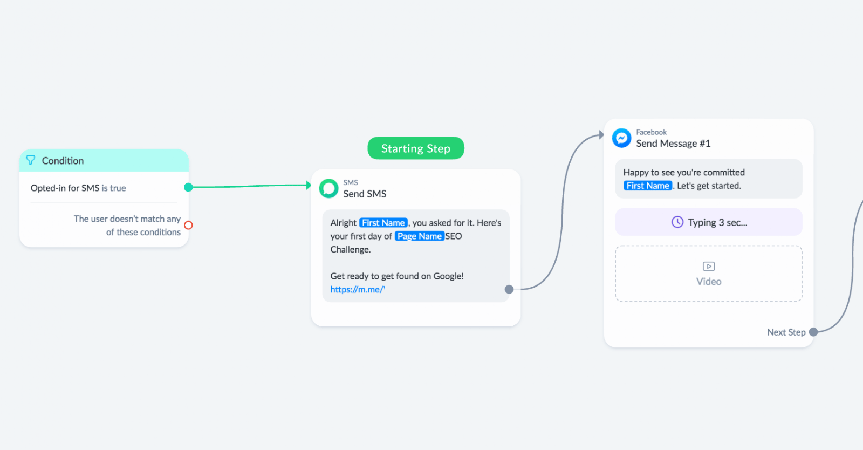Click the Video placeholder play icon
The image size is (863, 450).
(x=709, y=267)
